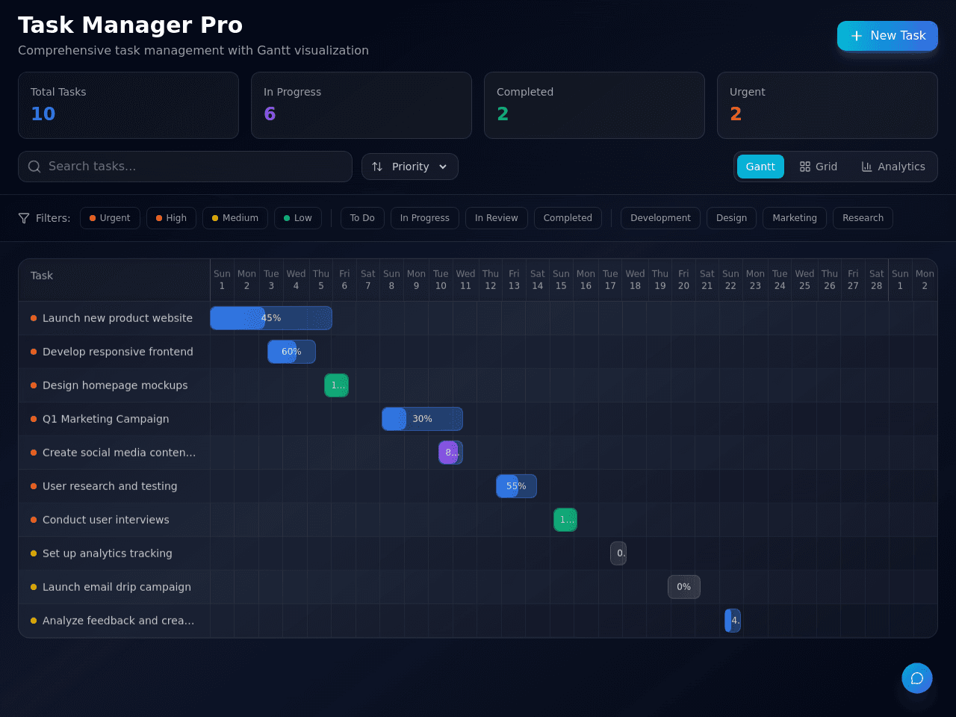Click the purple Create social media content bar
This screenshot has width=956, height=717.
tap(450, 453)
